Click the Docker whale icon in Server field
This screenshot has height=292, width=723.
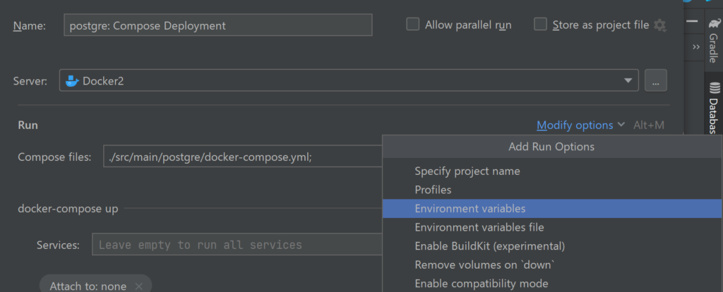click(71, 80)
